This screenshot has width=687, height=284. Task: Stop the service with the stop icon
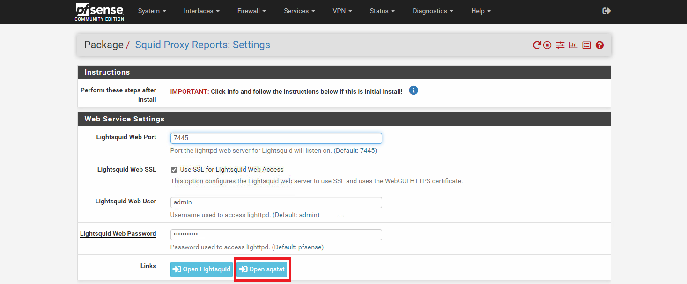547,45
